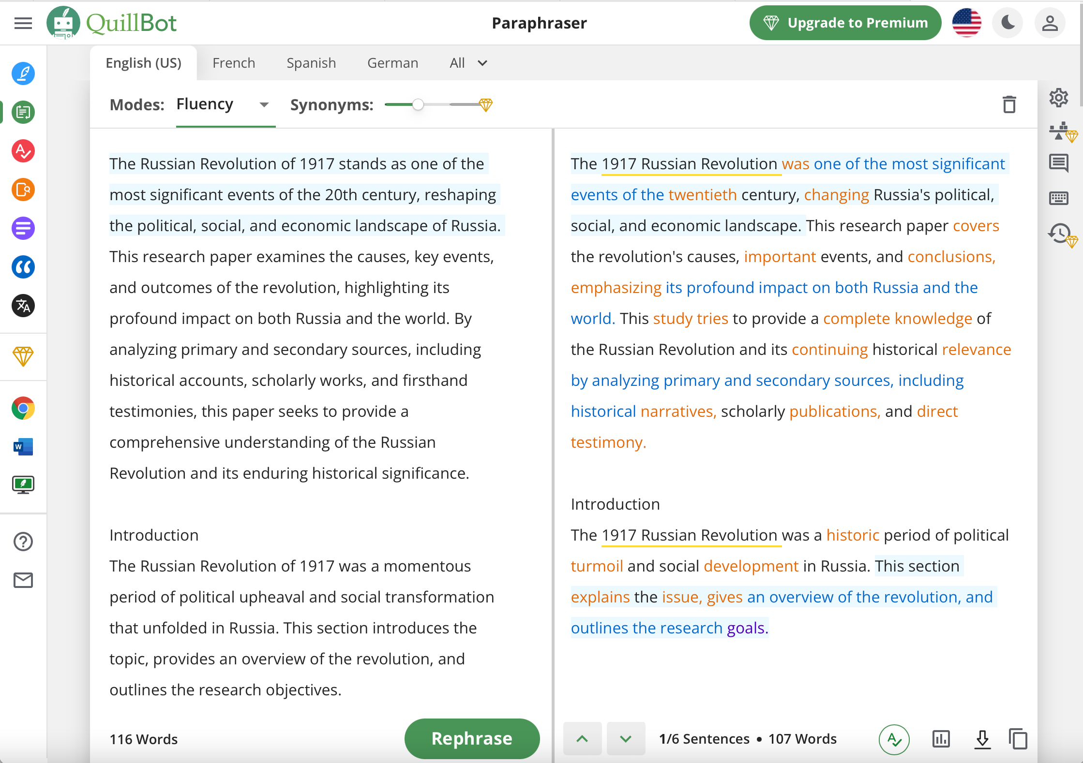Open the premium History icon
This screenshot has height=763, width=1083.
tap(1063, 235)
